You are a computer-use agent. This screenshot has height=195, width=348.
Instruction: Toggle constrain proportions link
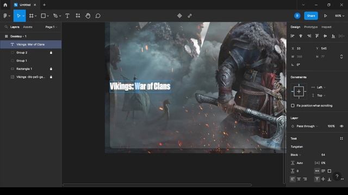tap(341, 56)
